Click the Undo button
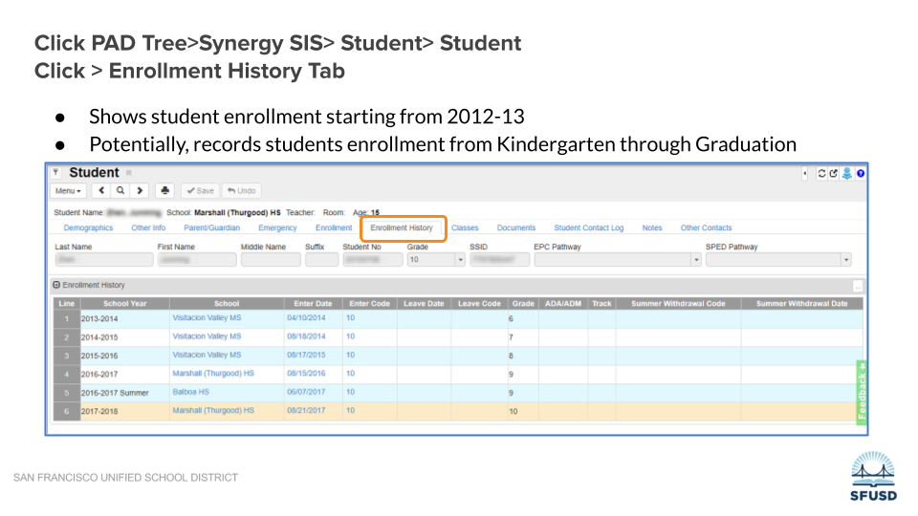The image size is (918, 516). [241, 190]
